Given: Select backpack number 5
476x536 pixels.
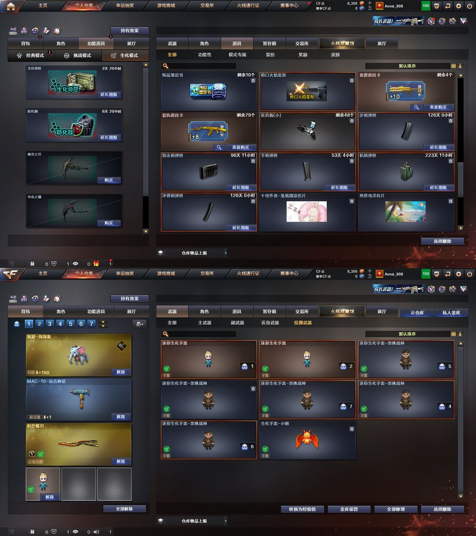Looking at the screenshot, I should [71, 324].
